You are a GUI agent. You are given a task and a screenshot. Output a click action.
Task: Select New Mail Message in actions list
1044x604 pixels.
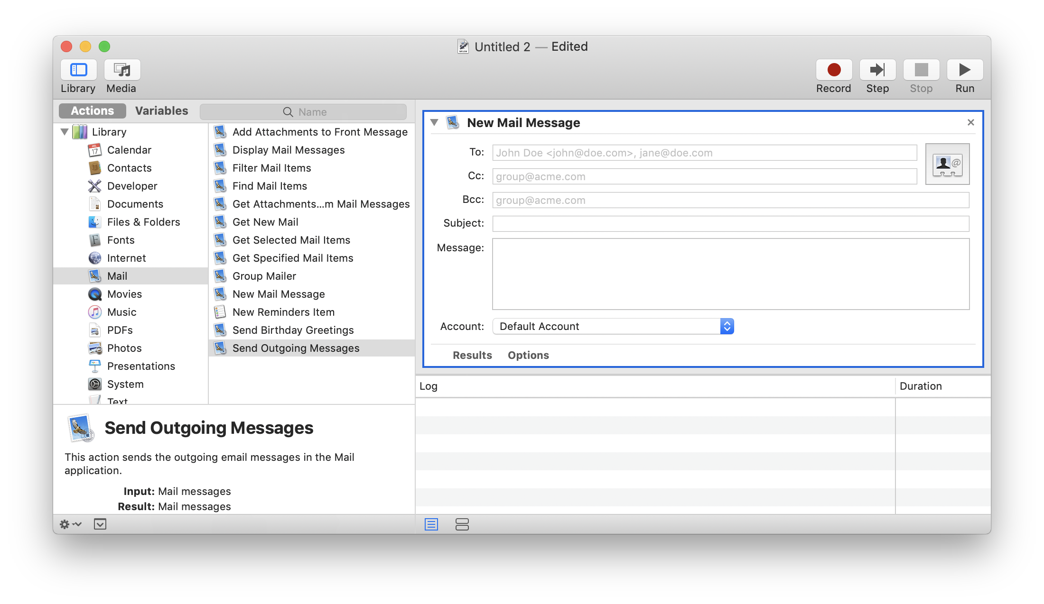pyautogui.click(x=312, y=294)
